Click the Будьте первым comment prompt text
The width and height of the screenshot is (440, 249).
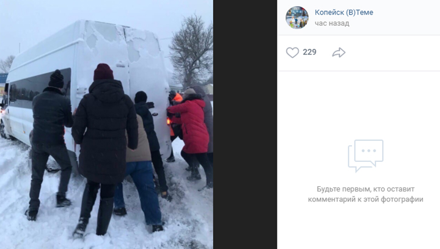pyautogui.click(x=365, y=194)
